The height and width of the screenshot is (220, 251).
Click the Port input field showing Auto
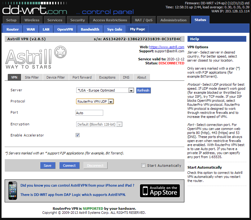coord(89,113)
